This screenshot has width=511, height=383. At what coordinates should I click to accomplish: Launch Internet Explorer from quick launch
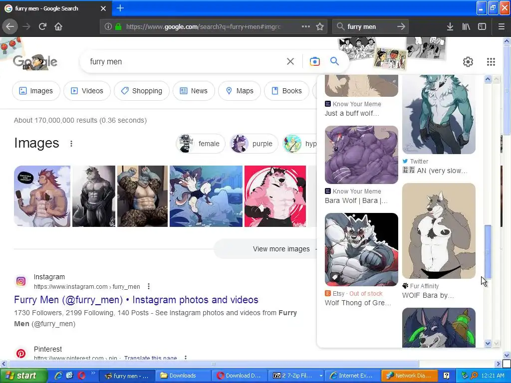pyautogui.click(x=58, y=376)
